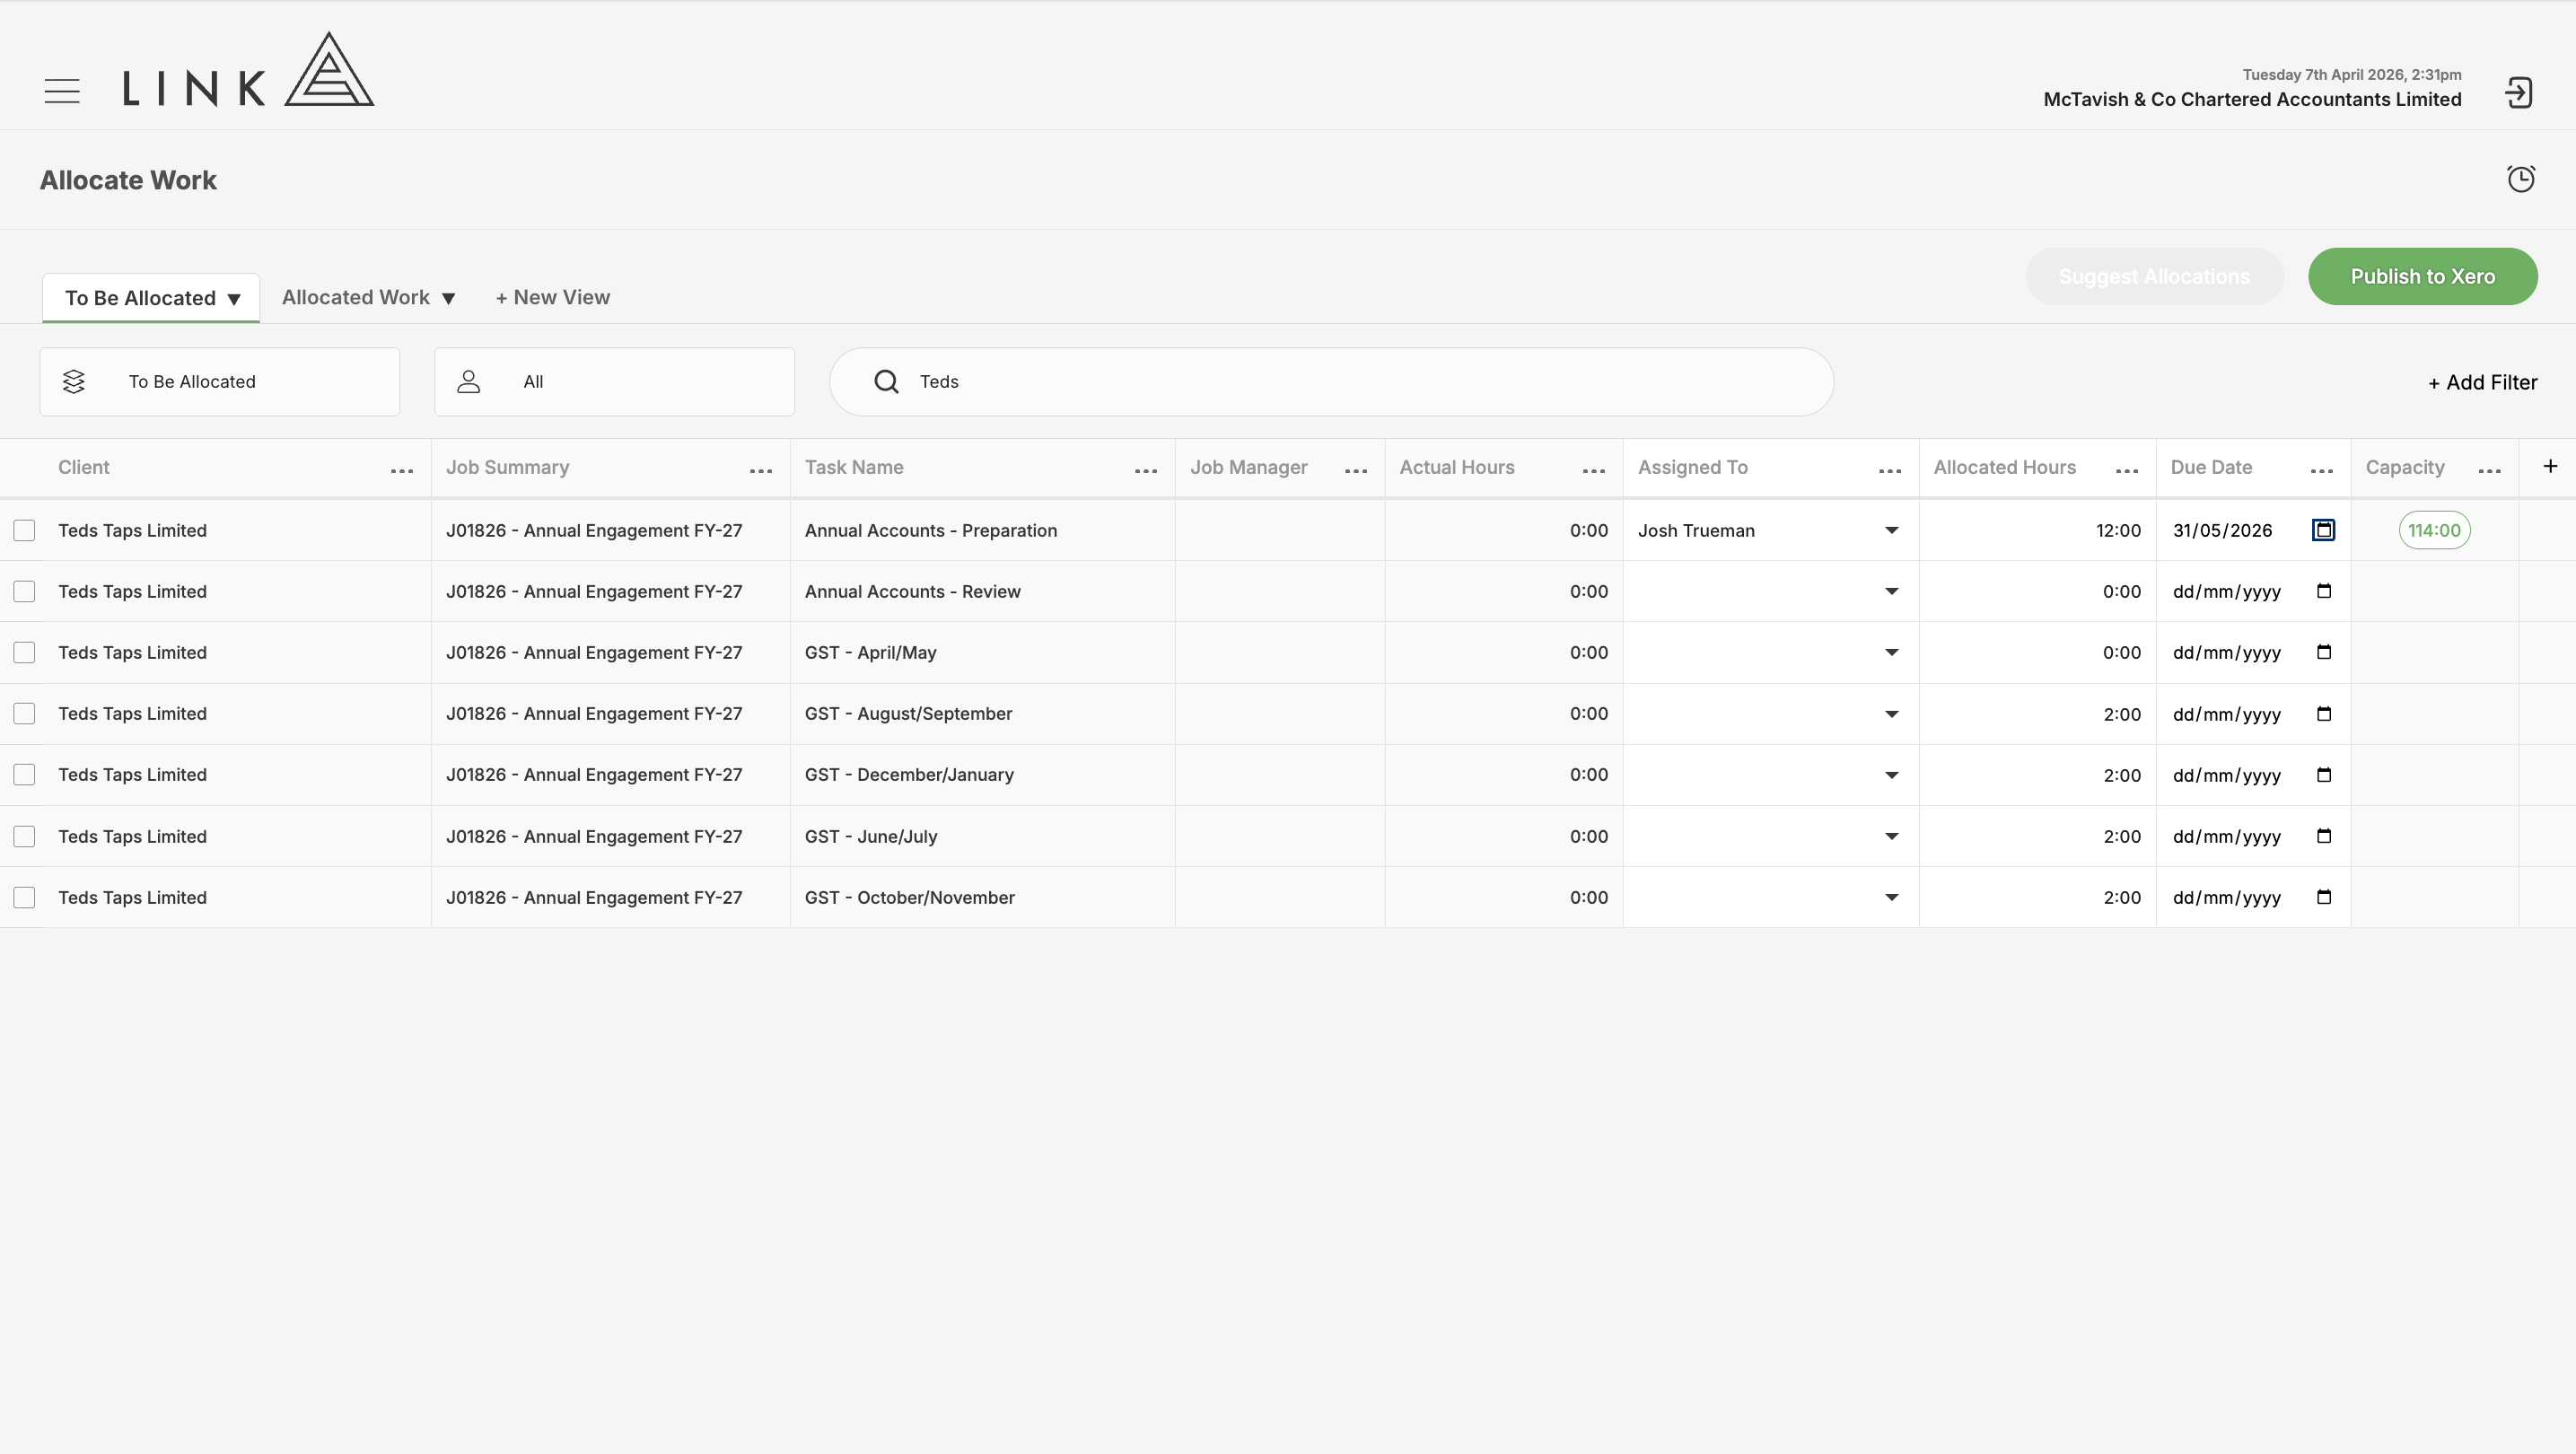Click the Allocated Hours column header
This screenshot has width=2576, height=1454.
pyautogui.click(x=2004, y=467)
